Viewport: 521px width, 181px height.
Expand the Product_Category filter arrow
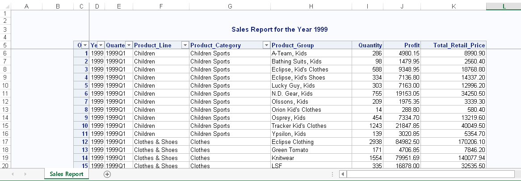(x=266, y=45)
